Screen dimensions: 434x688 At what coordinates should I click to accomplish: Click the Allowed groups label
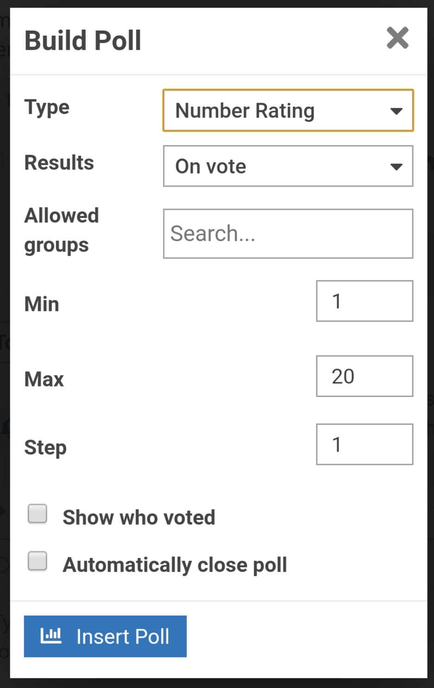tap(61, 230)
